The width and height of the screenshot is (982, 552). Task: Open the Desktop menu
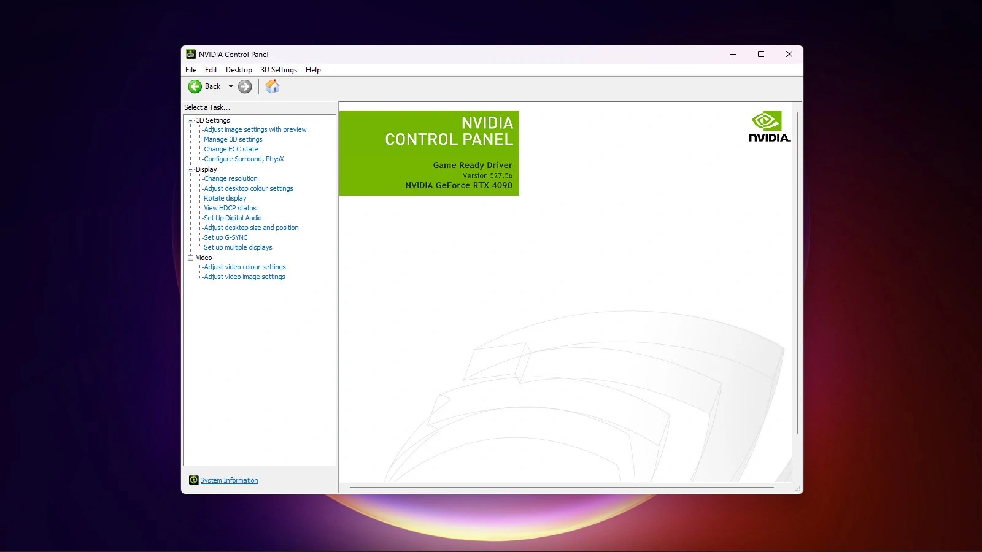pos(239,69)
